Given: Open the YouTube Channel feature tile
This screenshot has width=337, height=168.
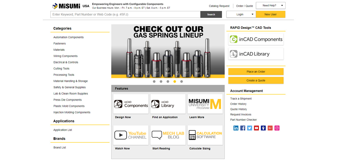Looking at the screenshot, I should [131, 135].
